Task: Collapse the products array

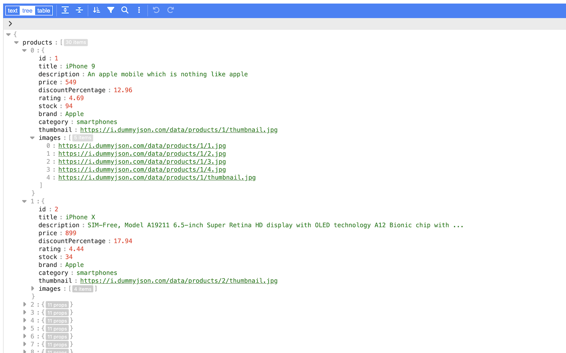Action: 16,42
